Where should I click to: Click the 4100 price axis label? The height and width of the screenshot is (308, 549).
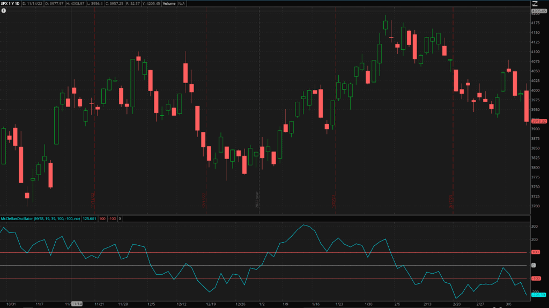pos(536,52)
